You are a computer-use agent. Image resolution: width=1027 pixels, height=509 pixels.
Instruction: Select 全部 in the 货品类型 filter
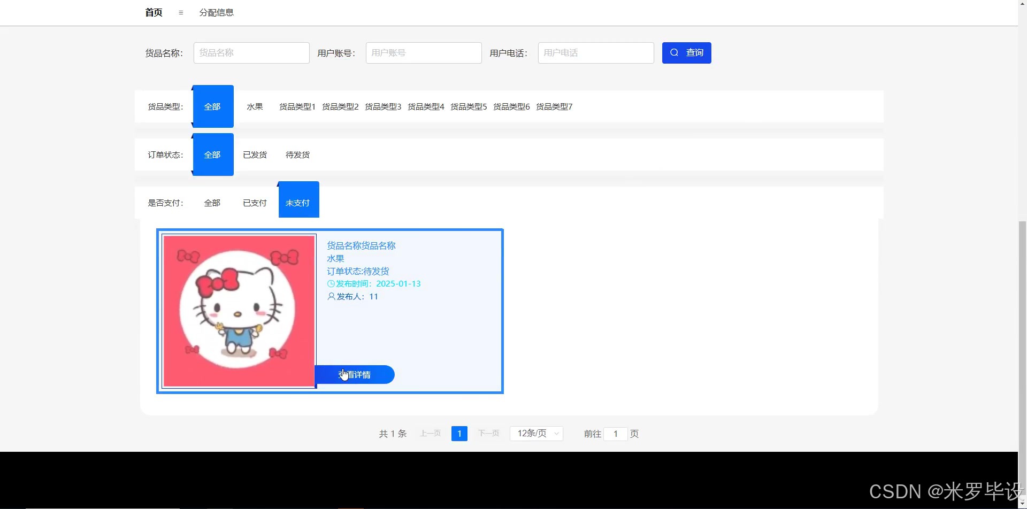pos(213,106)
